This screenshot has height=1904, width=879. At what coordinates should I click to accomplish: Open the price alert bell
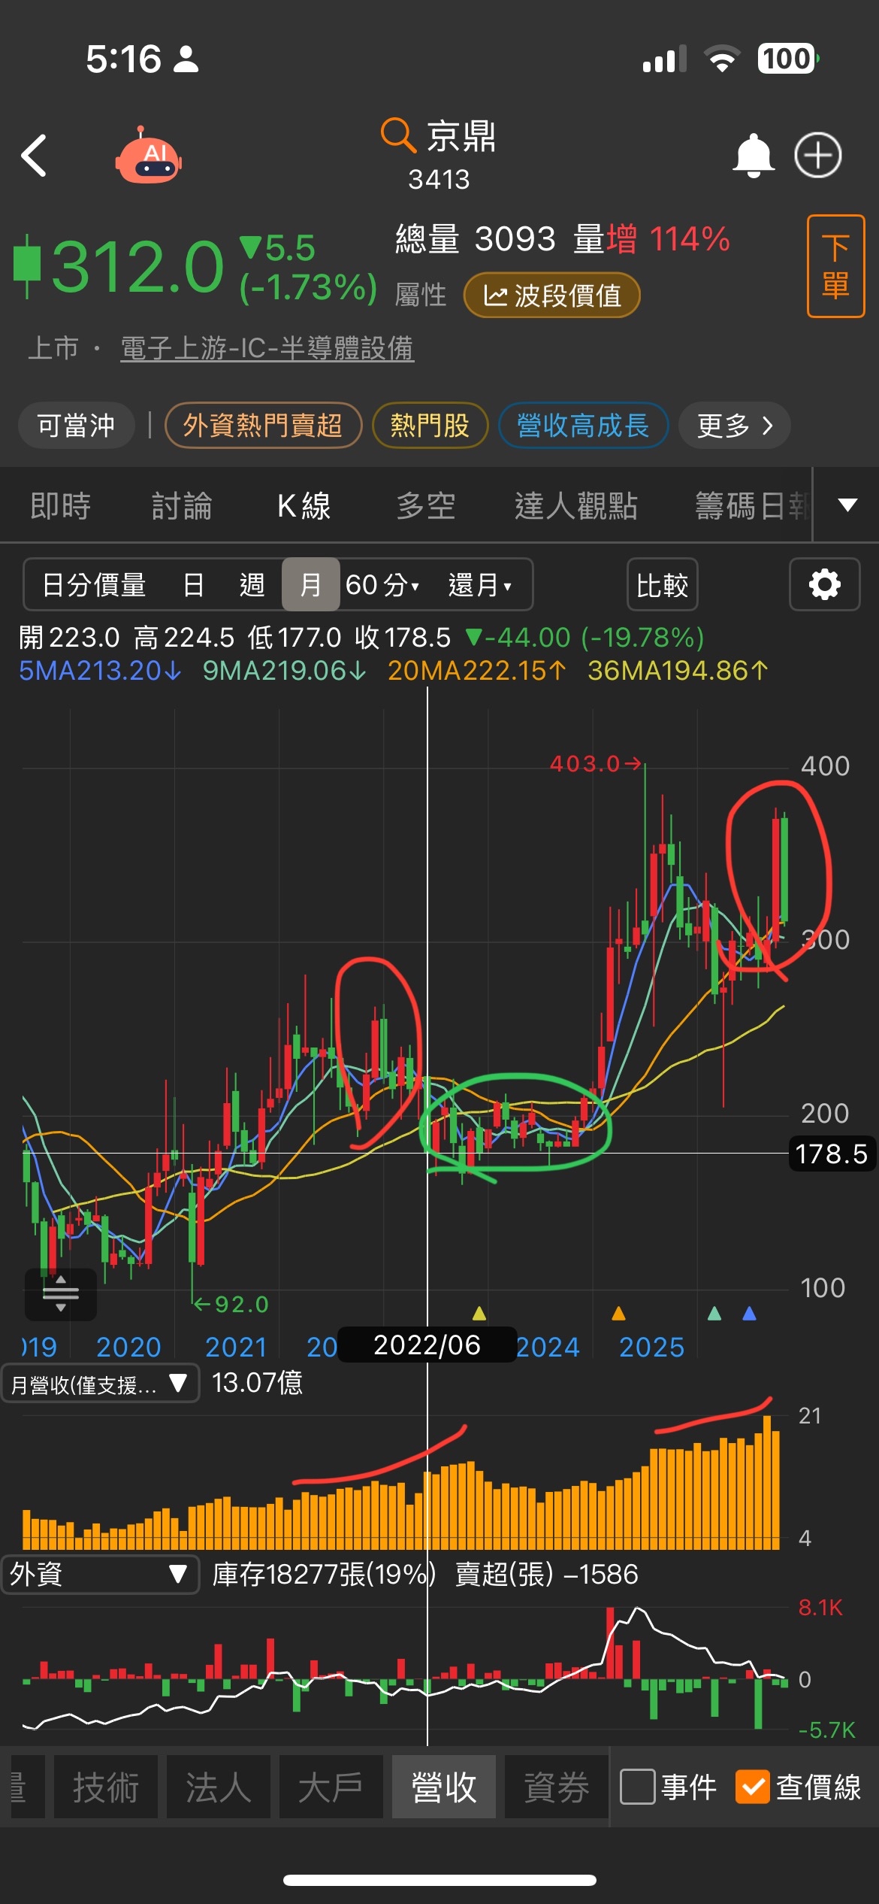pos(753,156)
